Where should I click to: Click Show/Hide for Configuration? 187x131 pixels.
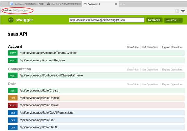[133, 70]
